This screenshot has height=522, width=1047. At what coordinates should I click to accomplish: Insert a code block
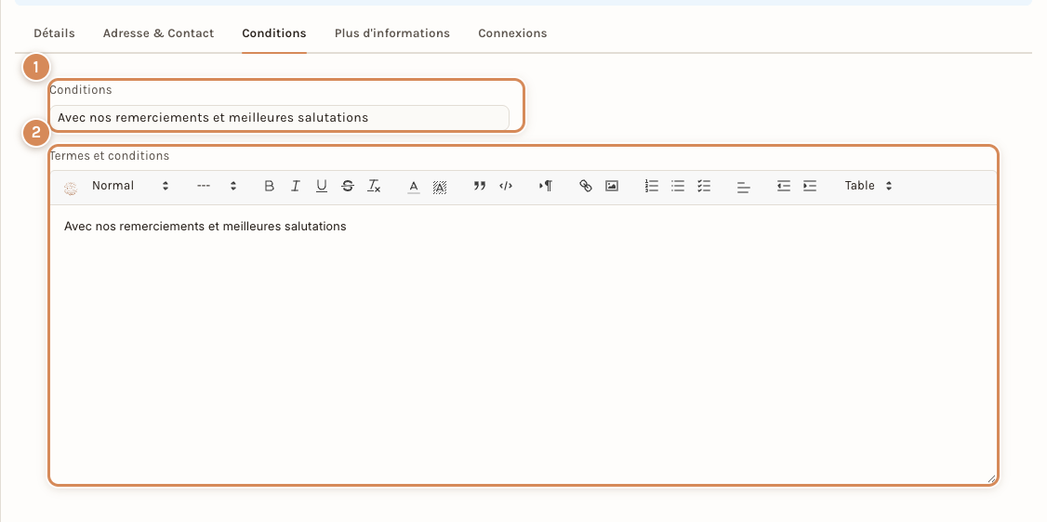pos(506,186)
